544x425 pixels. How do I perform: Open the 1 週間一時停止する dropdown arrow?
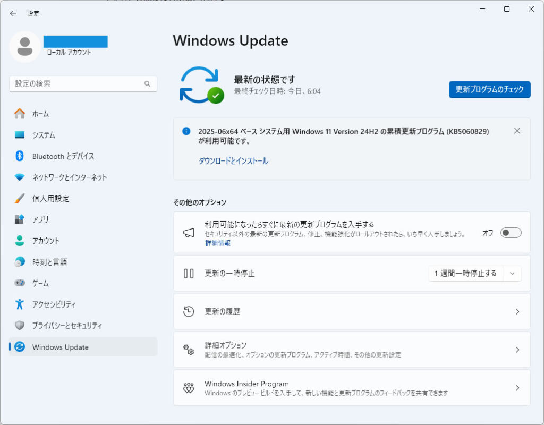click(512, 274)
